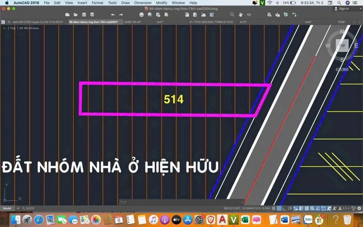
Task: Select the Zoom magnifier tool
Action: (232, 15)
